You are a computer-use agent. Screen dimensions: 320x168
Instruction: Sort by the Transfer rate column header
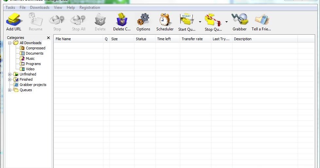pos(195,39)
